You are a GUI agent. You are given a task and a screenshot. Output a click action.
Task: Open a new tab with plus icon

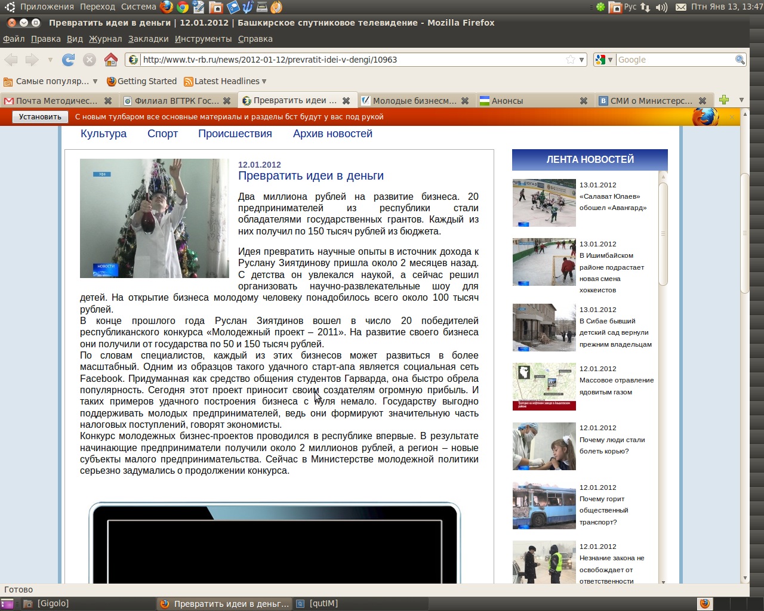[724, 100]
